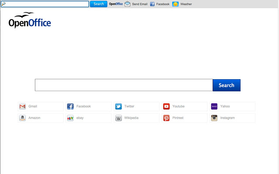The width and height of the screenshot is (279, 174).
Task: Focus the large center search field
Action: (124, 85)
